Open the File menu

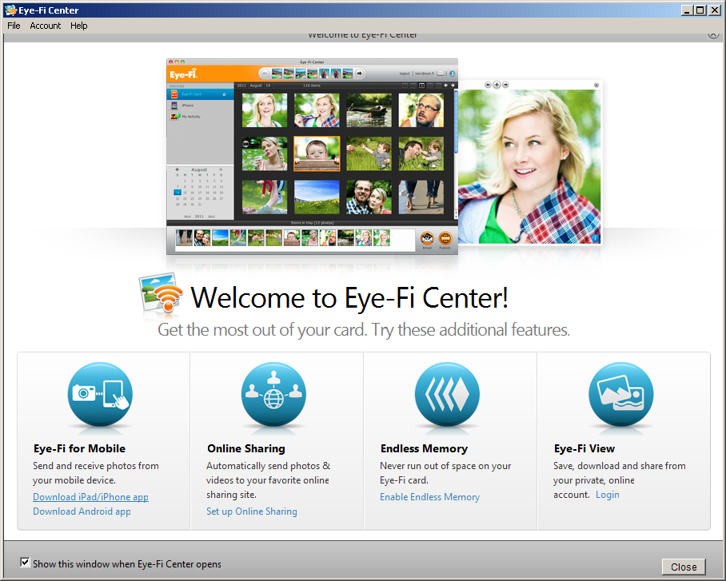(x=14, y=26)
